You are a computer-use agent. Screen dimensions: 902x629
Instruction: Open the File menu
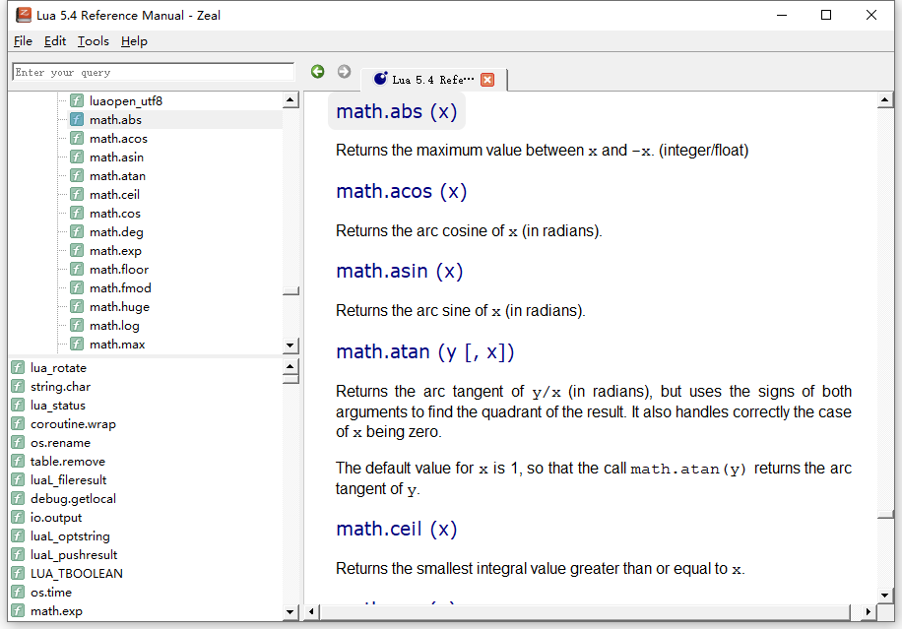click(23, 41)
